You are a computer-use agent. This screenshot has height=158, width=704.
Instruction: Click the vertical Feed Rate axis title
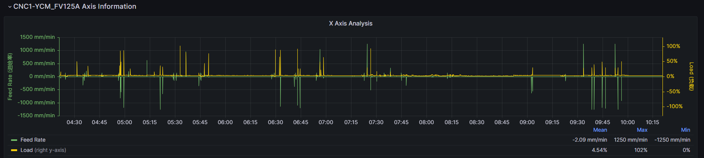[10, 77]
